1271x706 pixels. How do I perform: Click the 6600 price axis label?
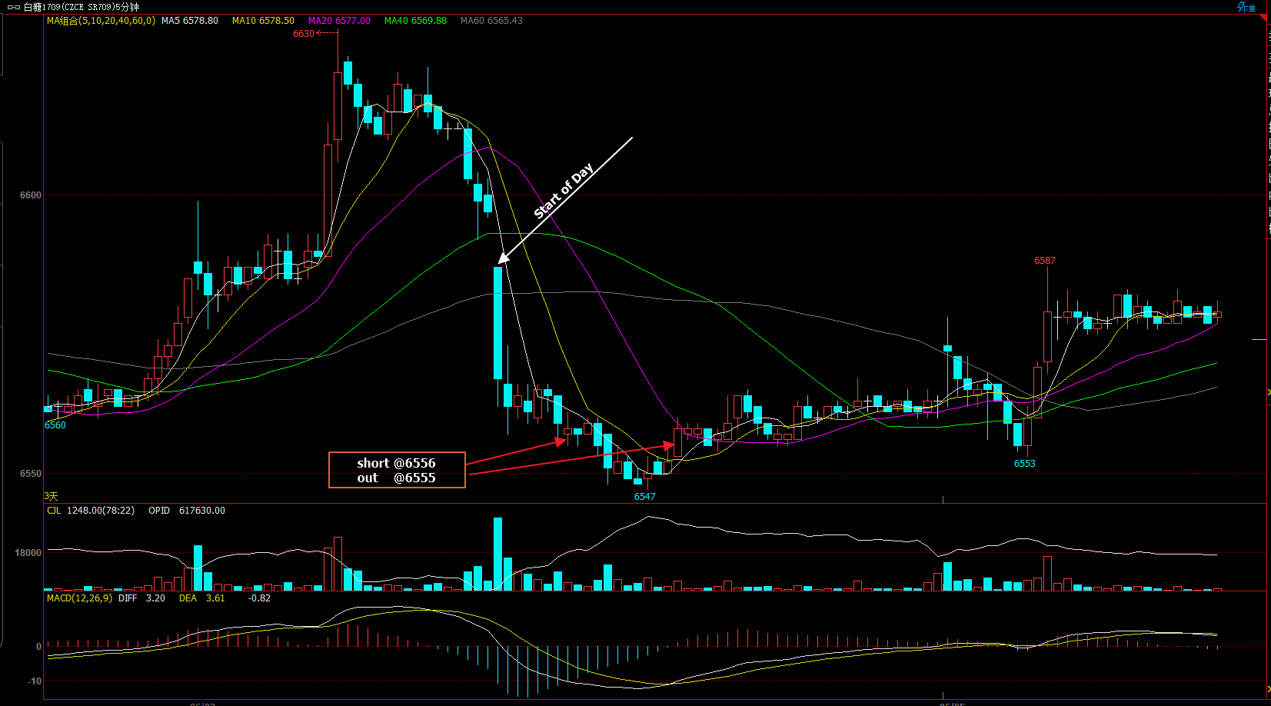(31, 195)
